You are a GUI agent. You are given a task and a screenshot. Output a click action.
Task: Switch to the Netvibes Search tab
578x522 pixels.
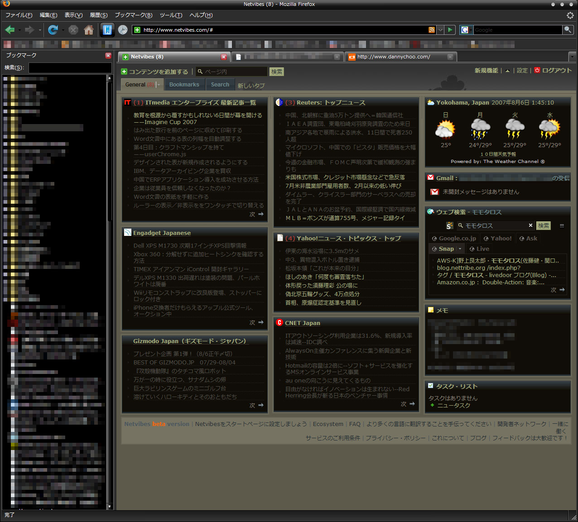[220, 85]
